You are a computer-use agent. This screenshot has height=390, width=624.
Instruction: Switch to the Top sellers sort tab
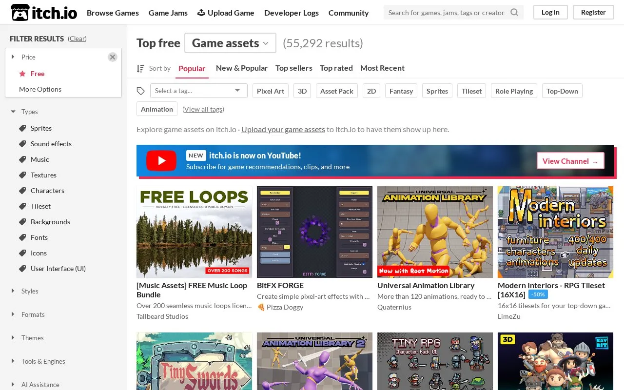tap(293, 68)
